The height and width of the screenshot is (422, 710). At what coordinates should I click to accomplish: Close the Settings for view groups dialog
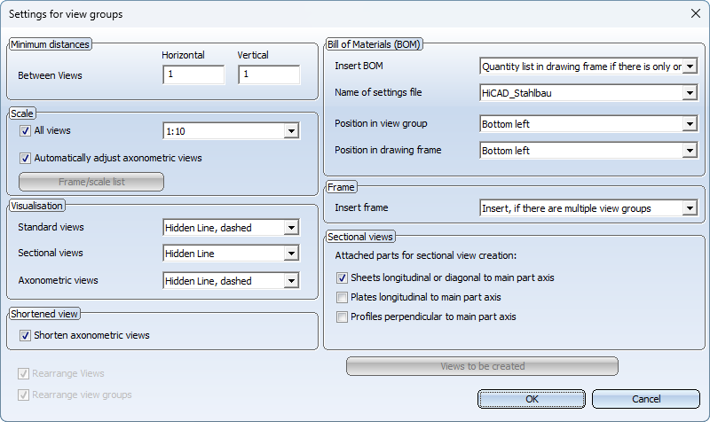(x=694, y=13)
